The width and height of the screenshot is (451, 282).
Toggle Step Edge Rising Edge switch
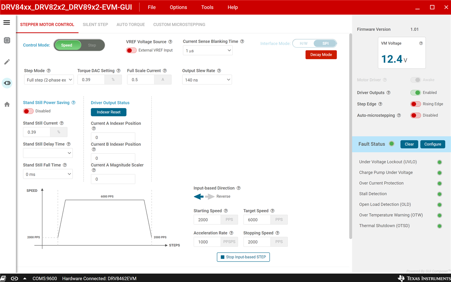(x=415, y=104)
